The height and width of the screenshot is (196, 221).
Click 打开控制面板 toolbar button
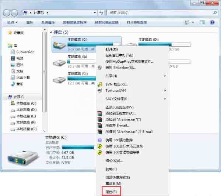pyautogui.click(x=137, y=22)
